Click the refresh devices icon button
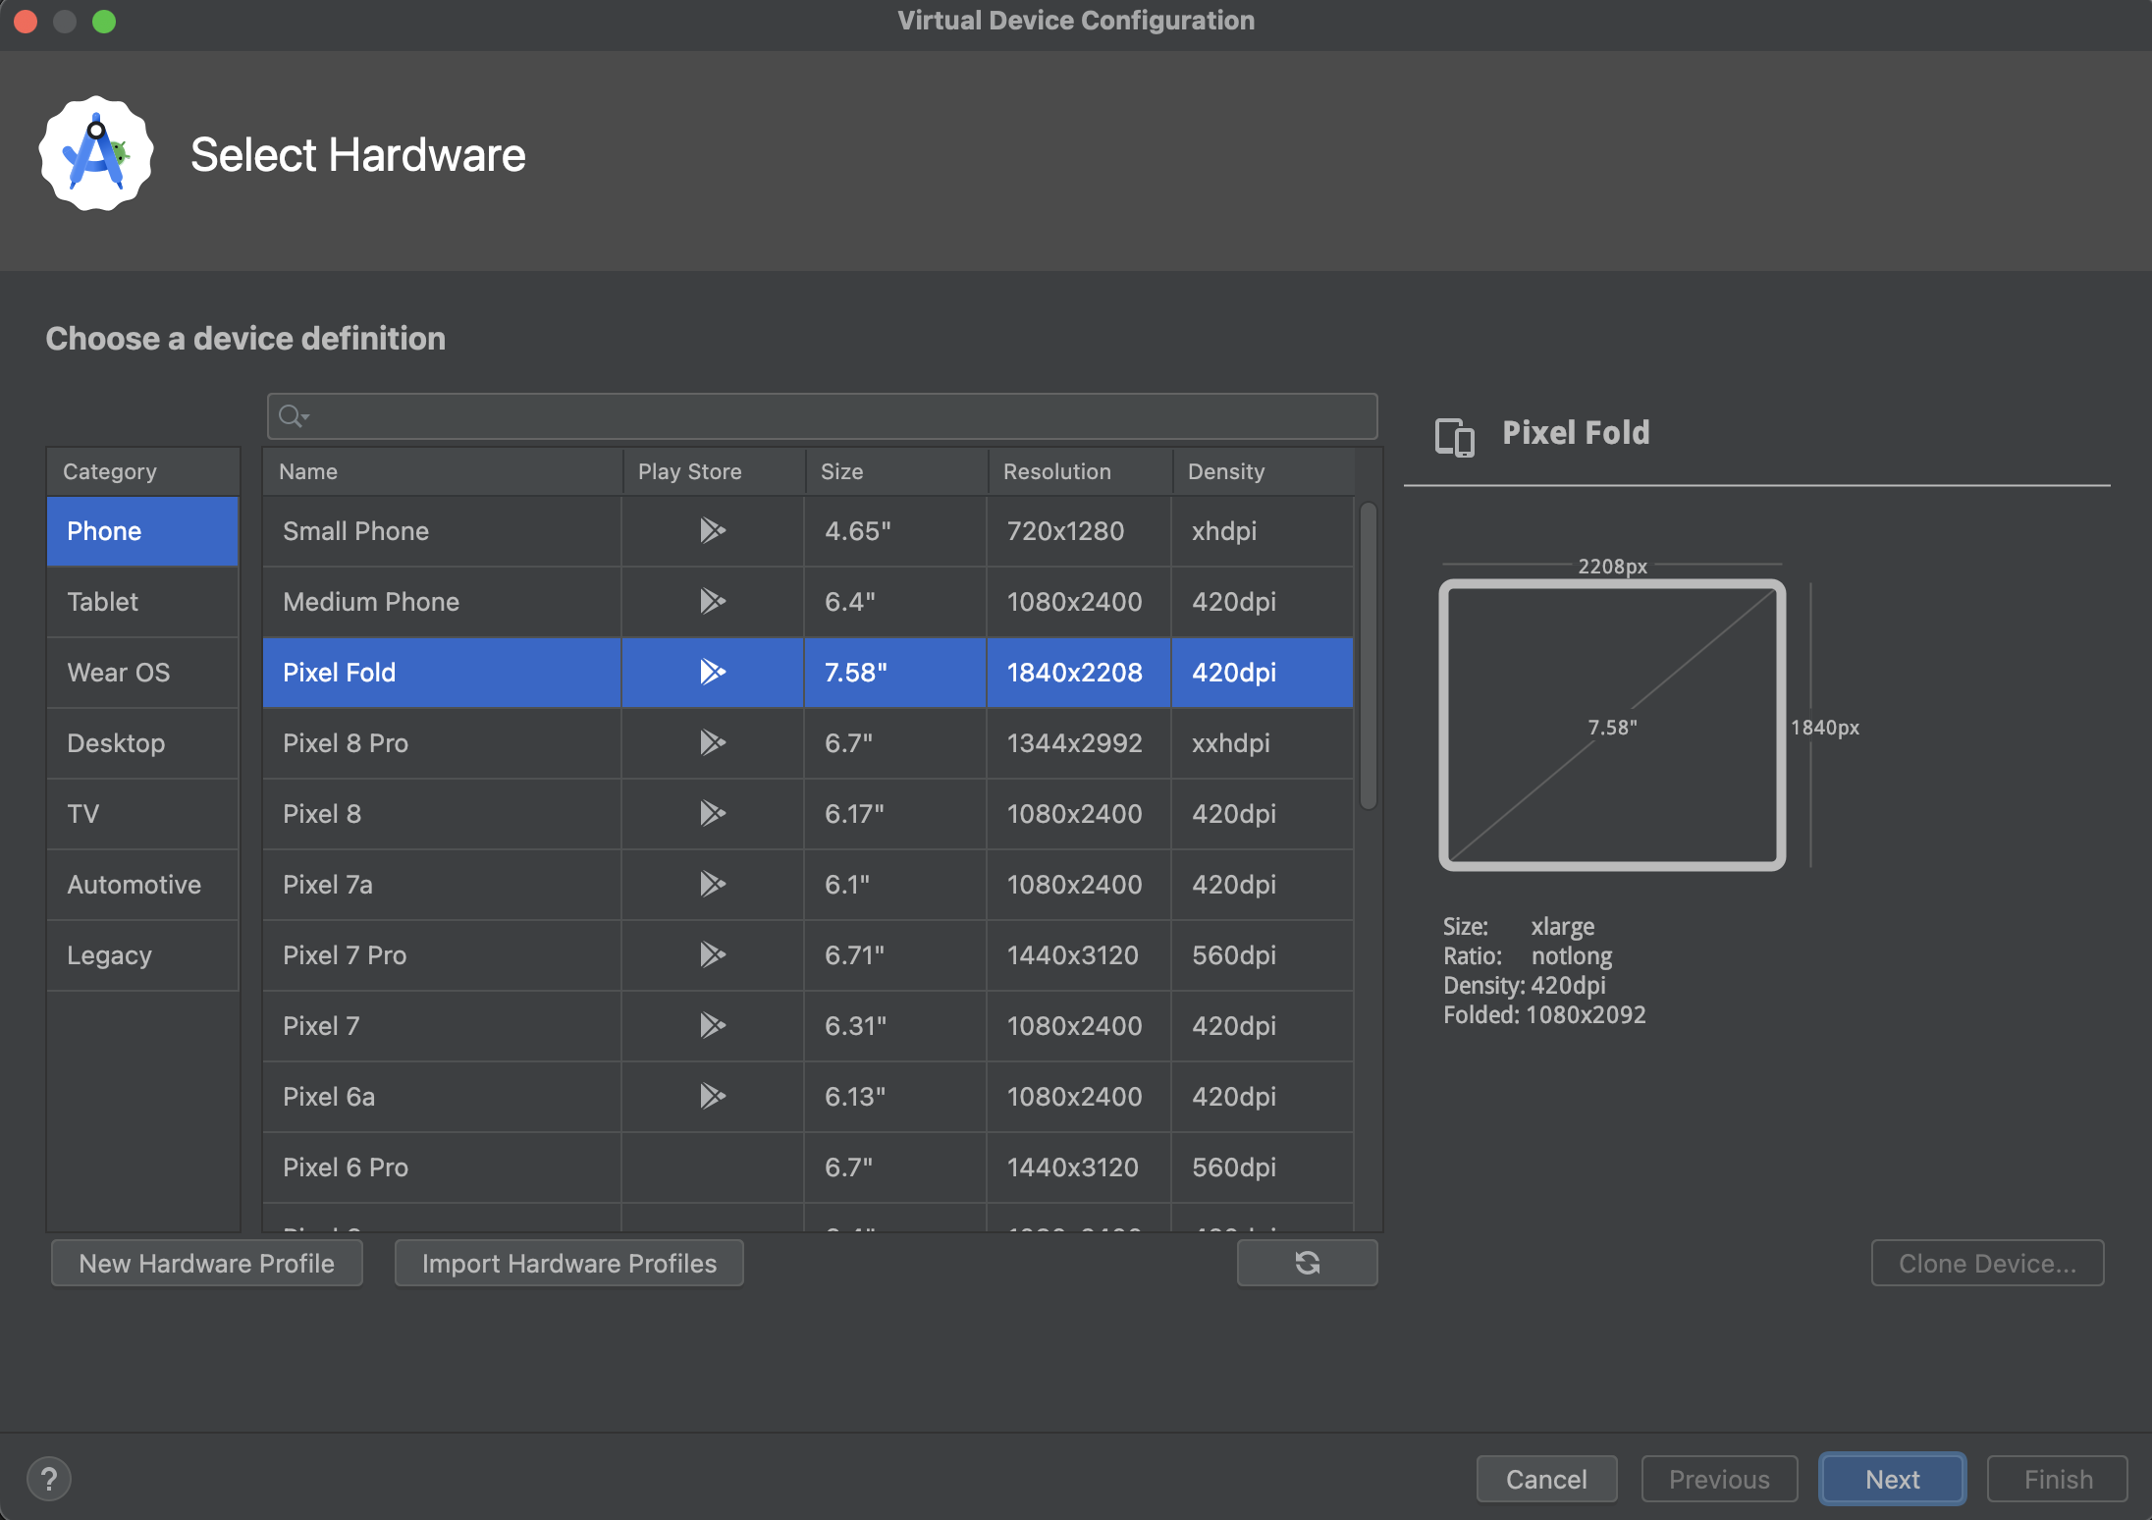This screenshot has width=2152, height=1520. [x=1307, y=1264]
